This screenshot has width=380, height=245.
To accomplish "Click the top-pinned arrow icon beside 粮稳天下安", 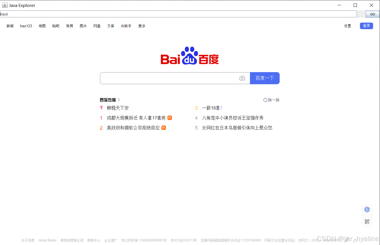I will (101, 108).
